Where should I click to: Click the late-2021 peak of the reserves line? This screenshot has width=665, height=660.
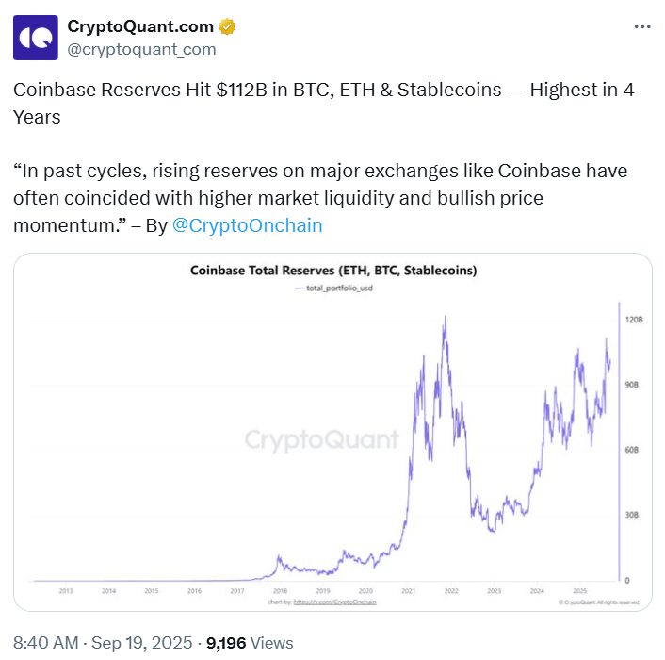pos(445,317)
